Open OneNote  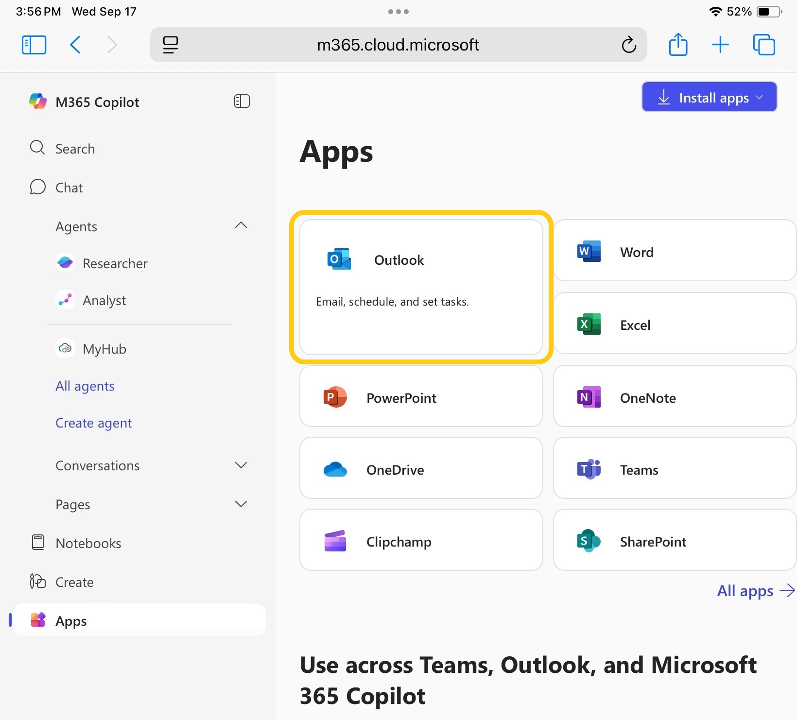[674, 396]
